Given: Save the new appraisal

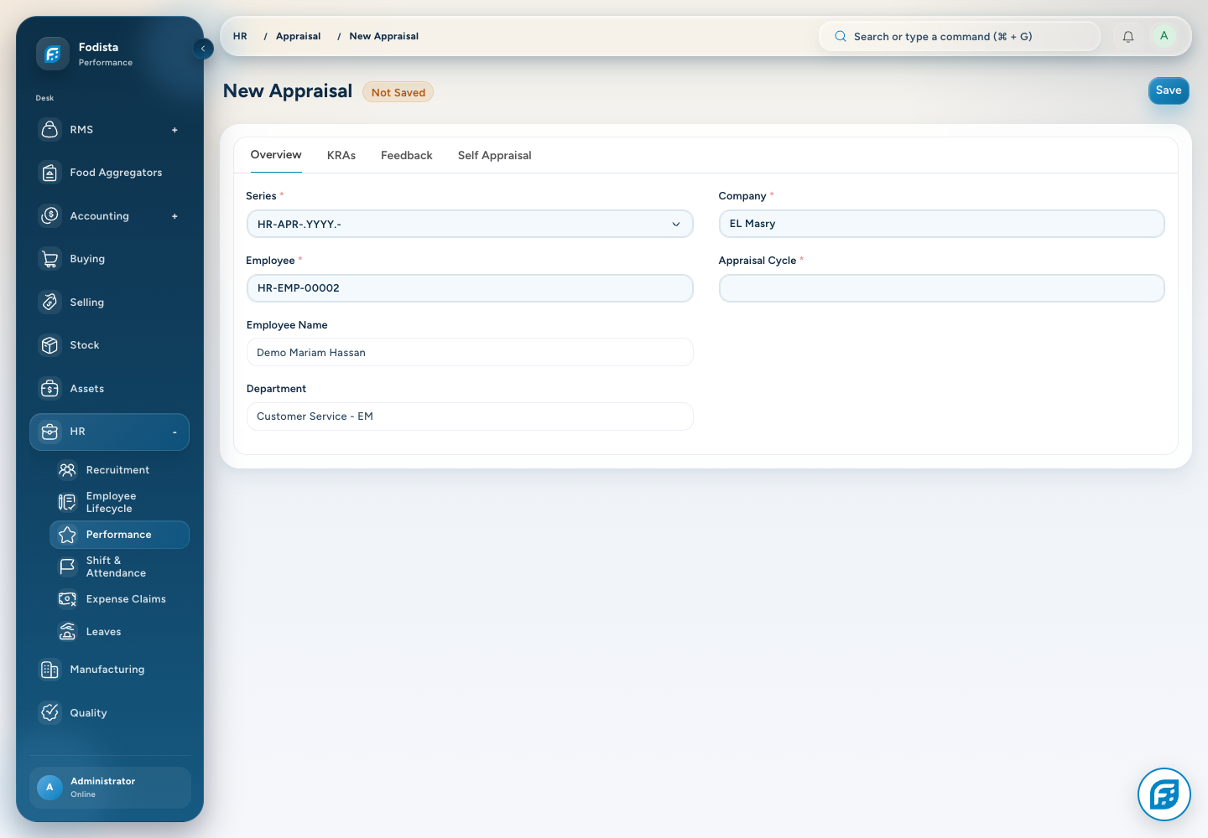Looking at the screenshot, I should coord(1169,91).
